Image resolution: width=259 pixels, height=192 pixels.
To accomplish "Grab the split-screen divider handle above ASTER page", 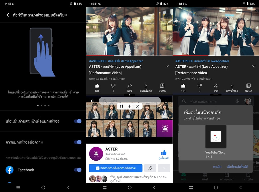I will pos(129,95).
